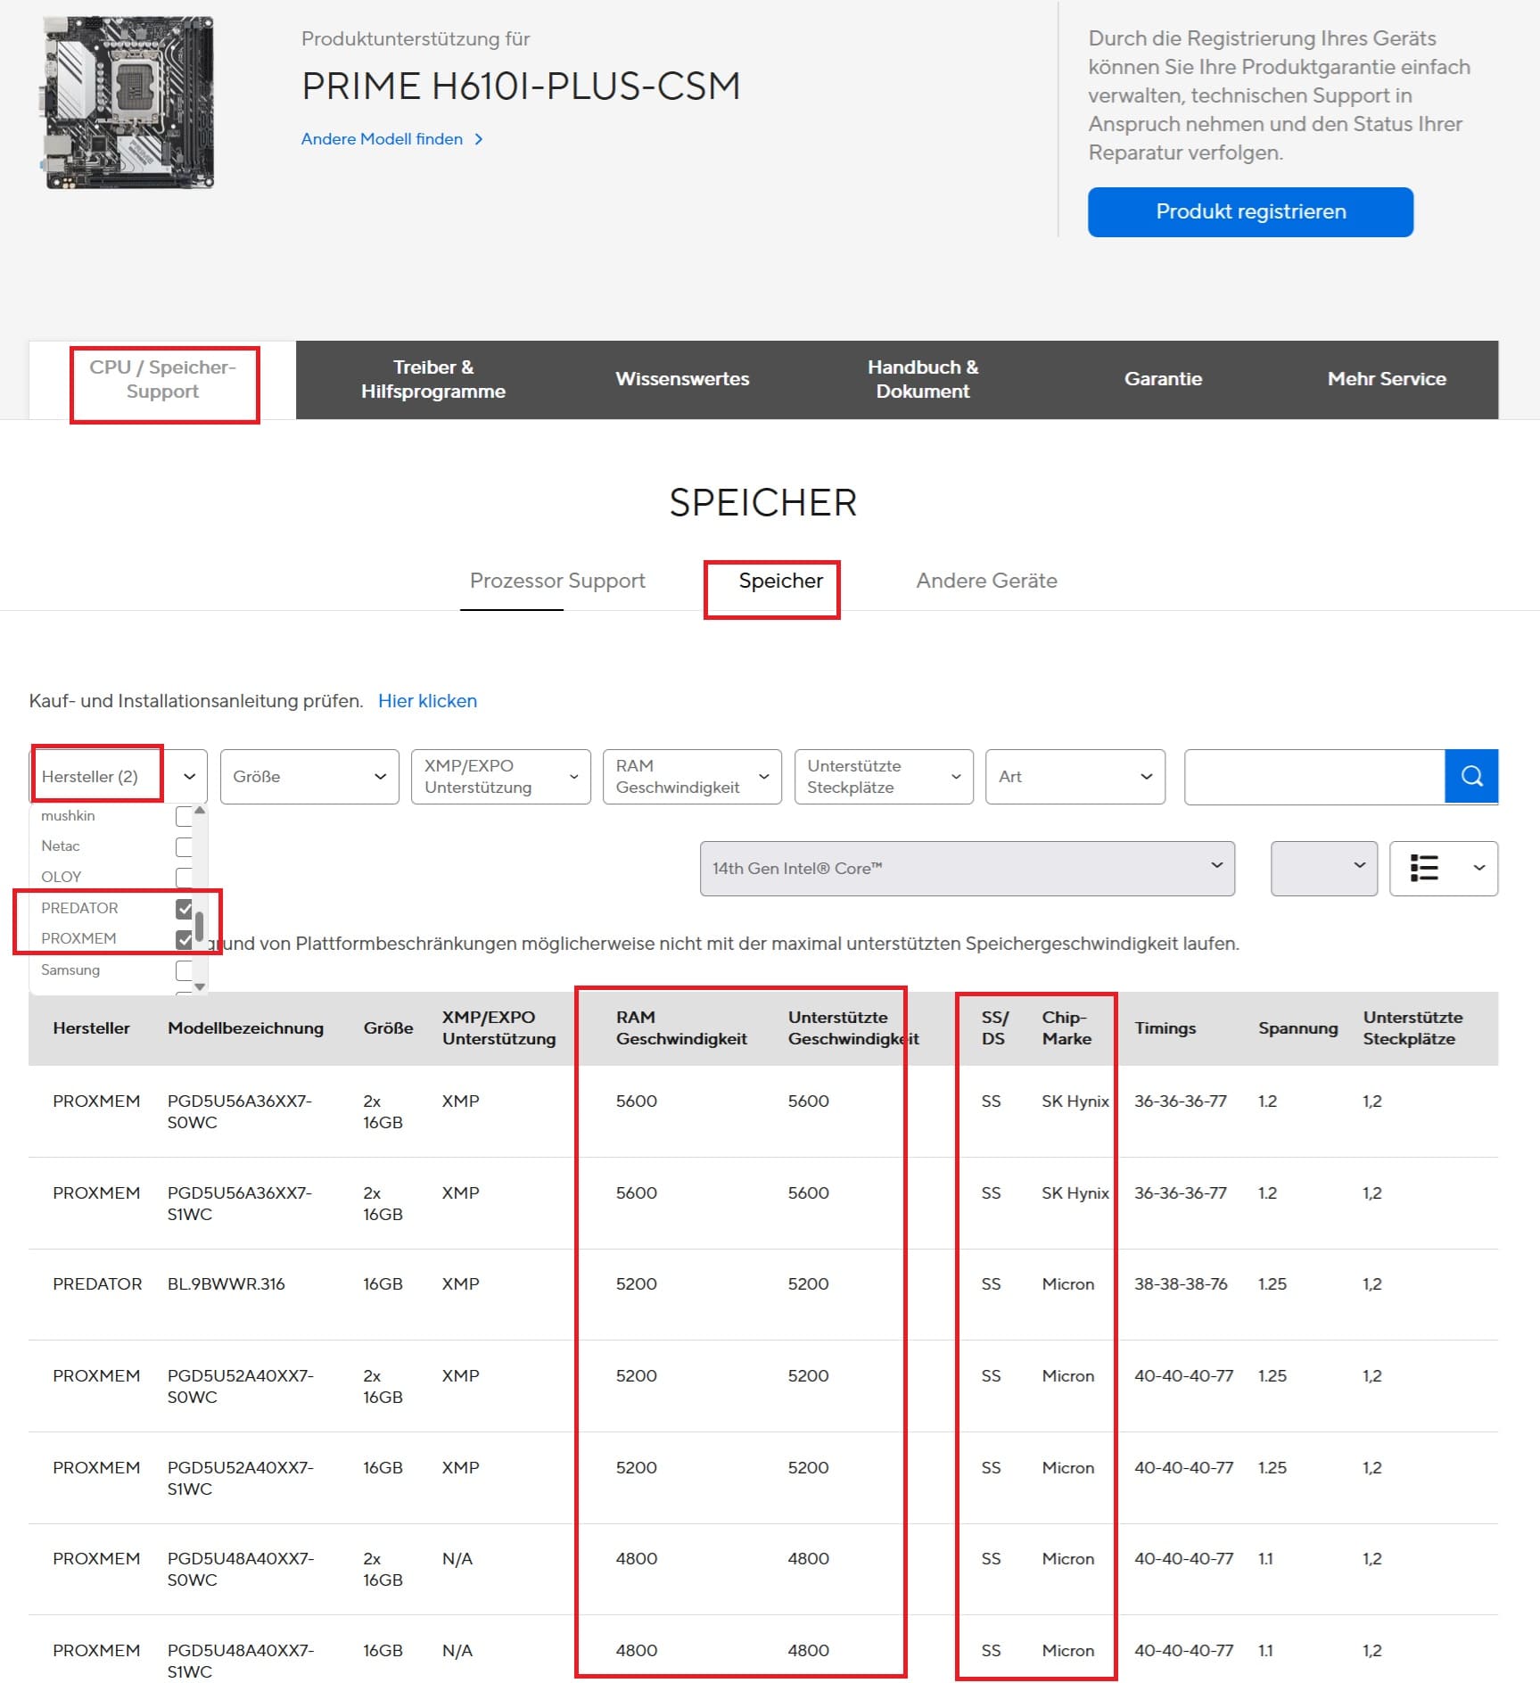Image resolution: width=1540 pixels, height=1683 pixels.
Task: Click the PREDATOR manufacturer cell in the table
Action: click(97, 1284)
